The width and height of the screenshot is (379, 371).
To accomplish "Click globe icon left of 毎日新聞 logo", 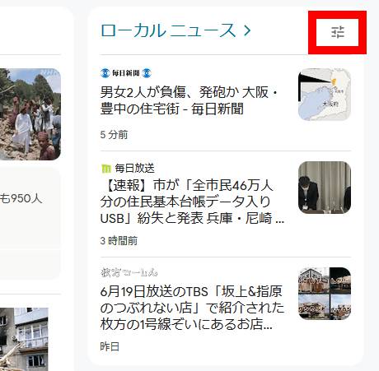I will 105,73.
